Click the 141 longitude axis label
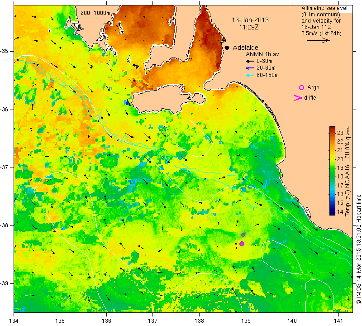The image size is (362, 326). point(338,321)
